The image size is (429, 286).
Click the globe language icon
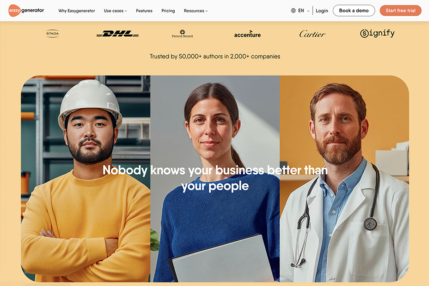293,11
